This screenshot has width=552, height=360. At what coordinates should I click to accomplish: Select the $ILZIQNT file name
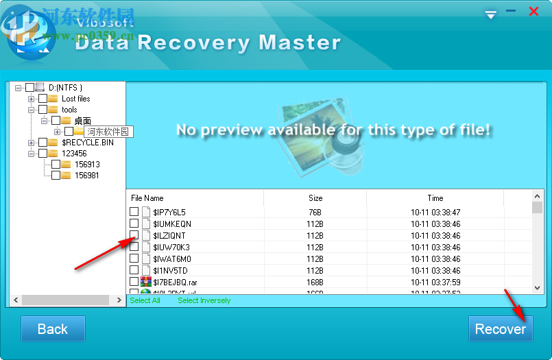click(169, 235)
